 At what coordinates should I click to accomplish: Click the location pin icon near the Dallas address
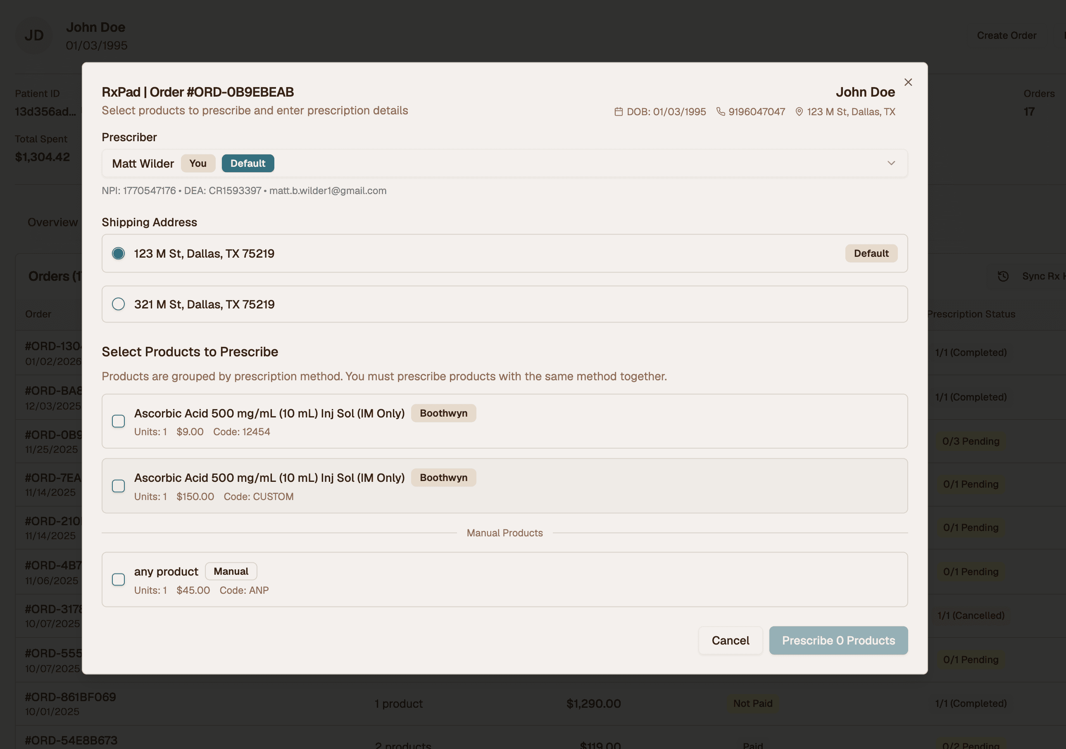(799, 112)
